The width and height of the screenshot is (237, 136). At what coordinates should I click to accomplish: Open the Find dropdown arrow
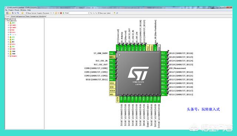[x=89, y=13]
